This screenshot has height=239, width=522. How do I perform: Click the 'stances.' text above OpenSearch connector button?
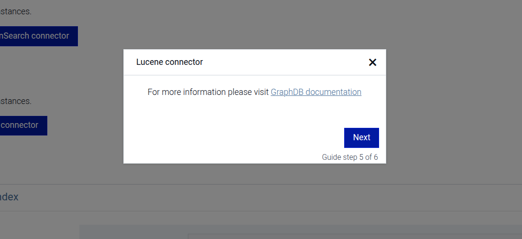[16, 11]
